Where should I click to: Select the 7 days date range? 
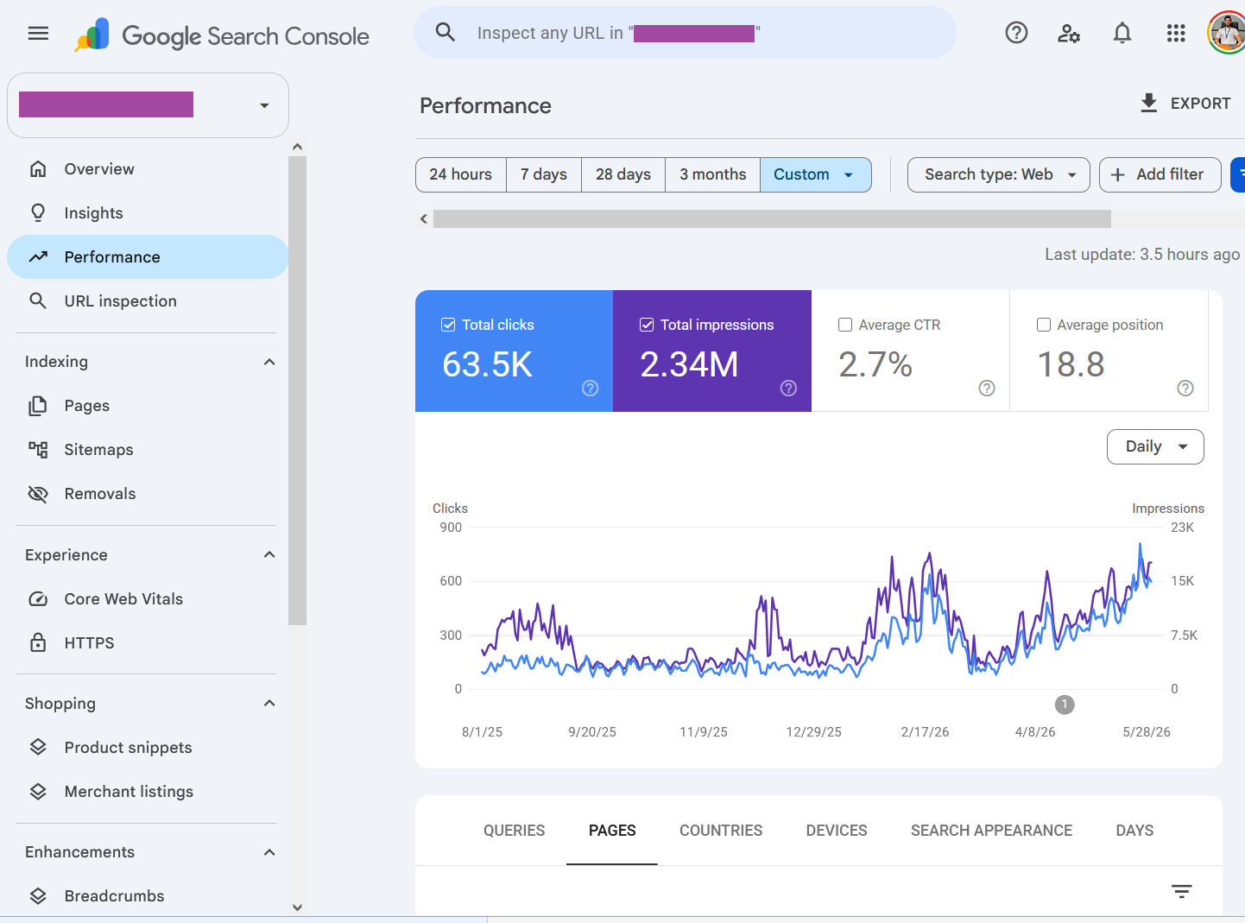click(544, 174)
